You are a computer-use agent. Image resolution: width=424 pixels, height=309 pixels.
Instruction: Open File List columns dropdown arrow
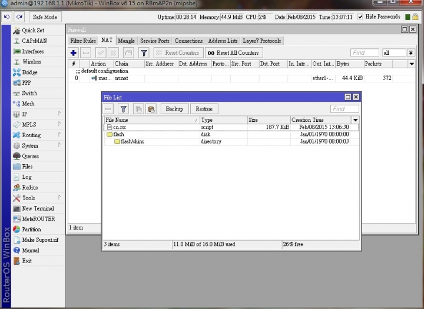click(355, 119)
